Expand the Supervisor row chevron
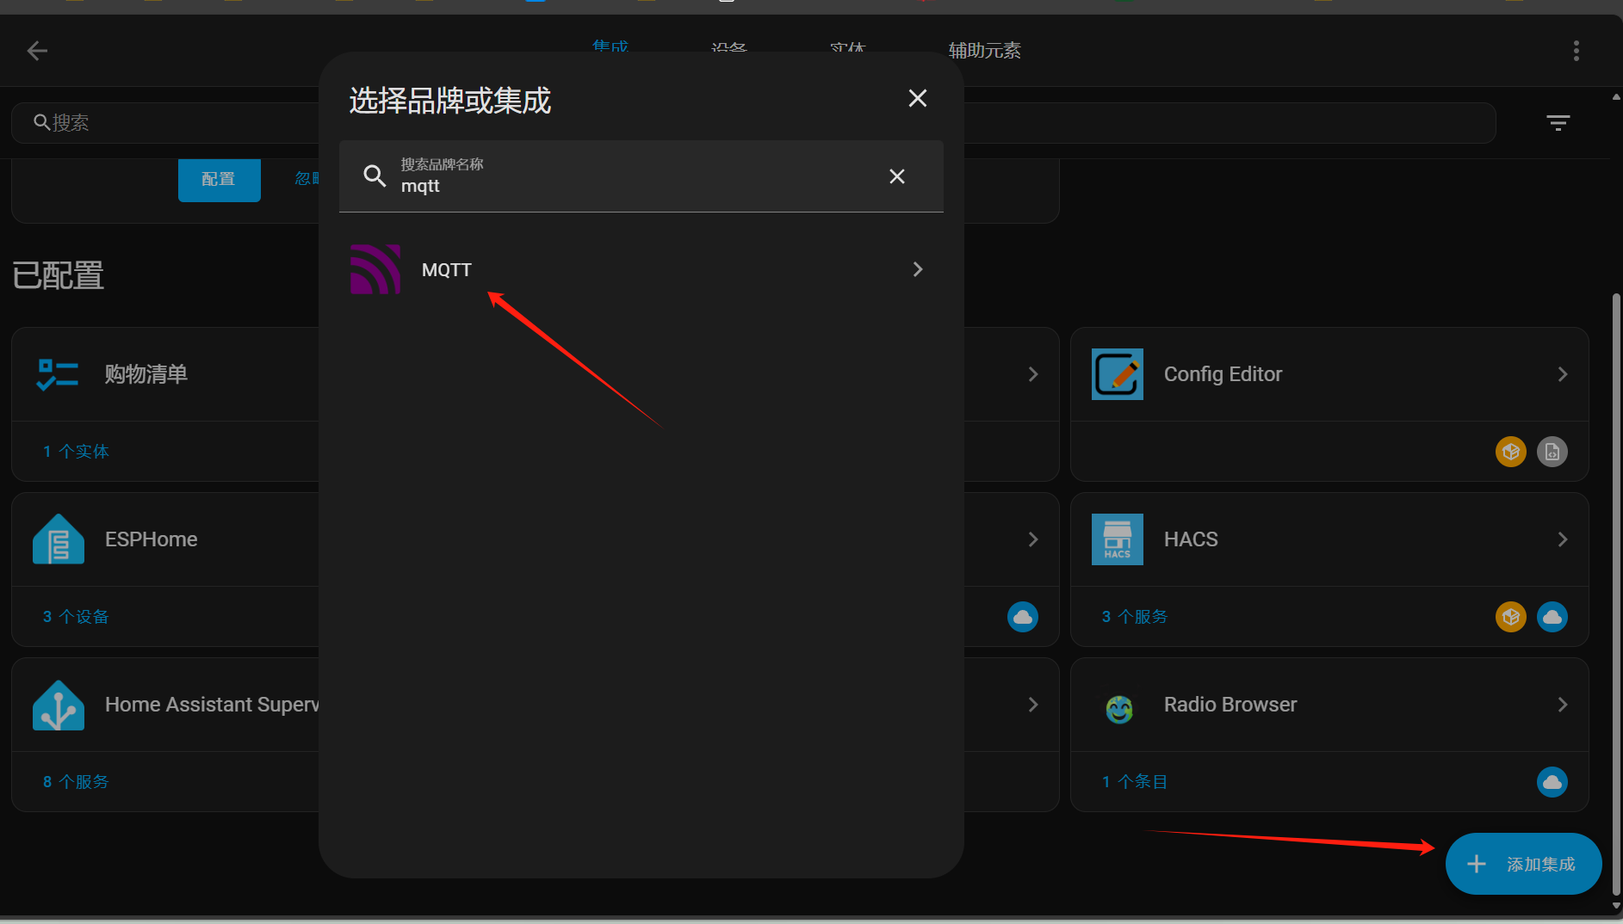This screenshot has width=1623, height=924. tap(1033, 705)
